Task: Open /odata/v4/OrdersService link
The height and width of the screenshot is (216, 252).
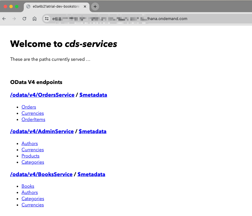Action: (x=42, y=95)
